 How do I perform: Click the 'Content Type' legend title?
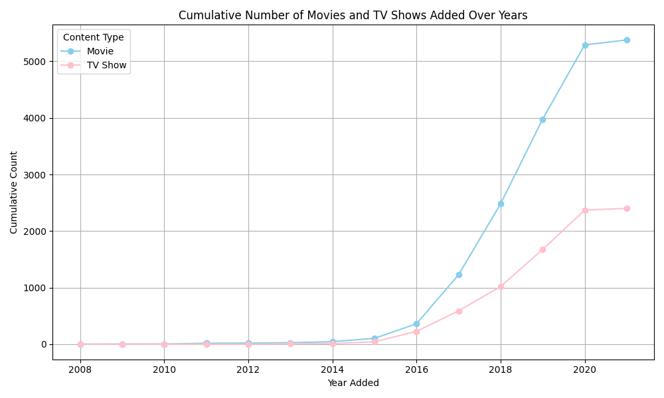click(x=94, y=37)
